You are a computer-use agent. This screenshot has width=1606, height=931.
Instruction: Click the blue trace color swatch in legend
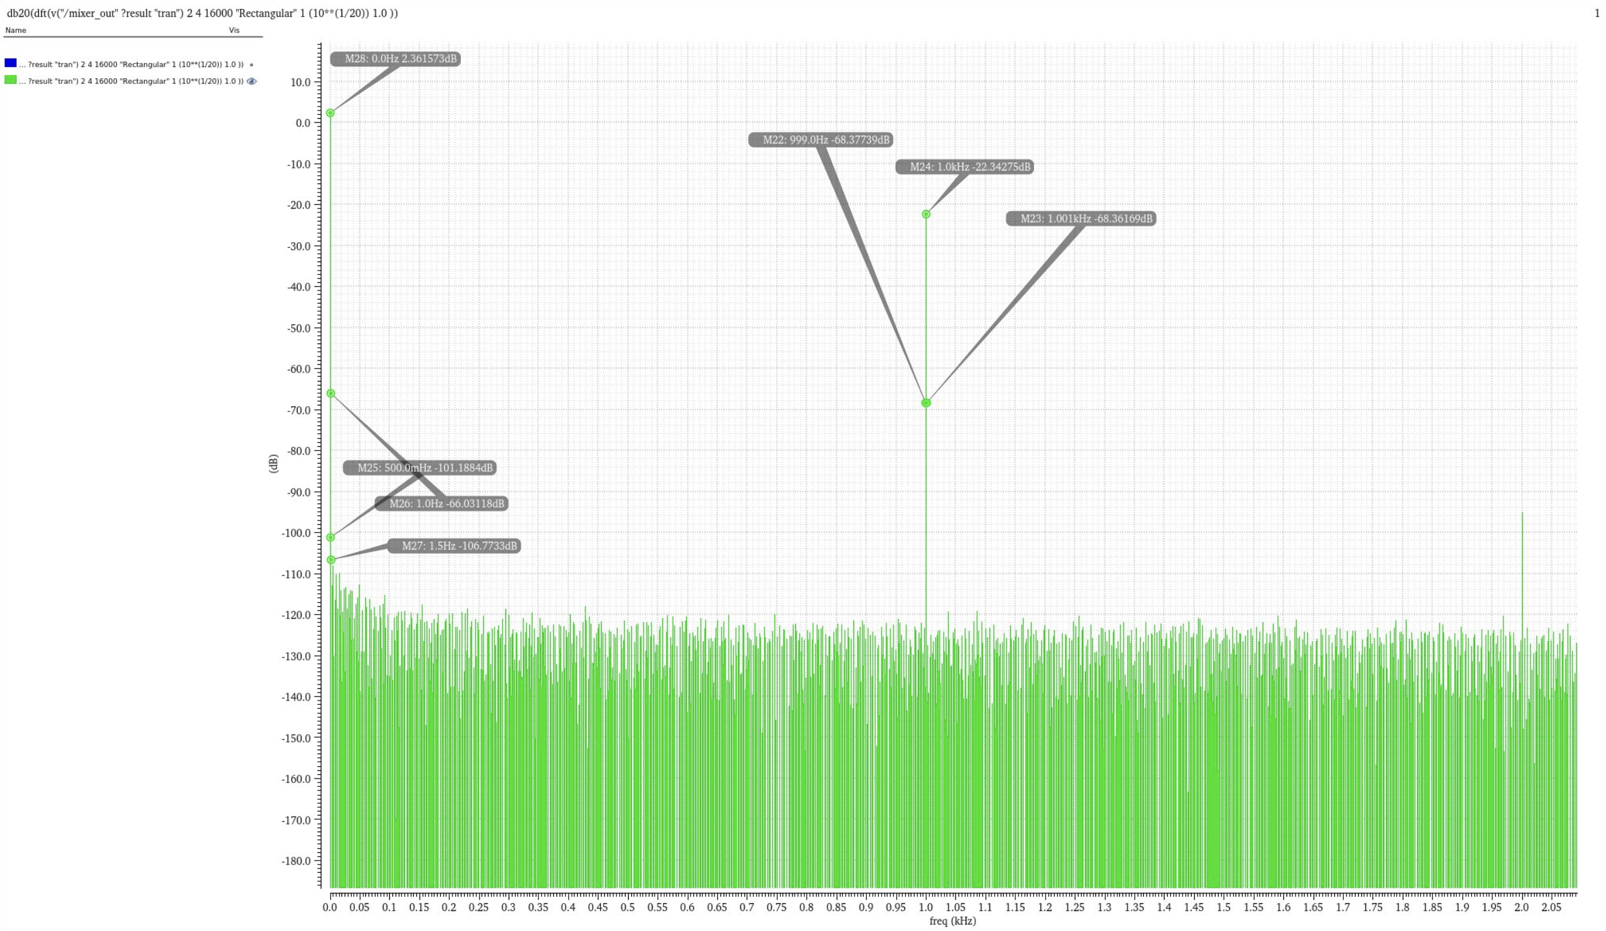point(10,63)
